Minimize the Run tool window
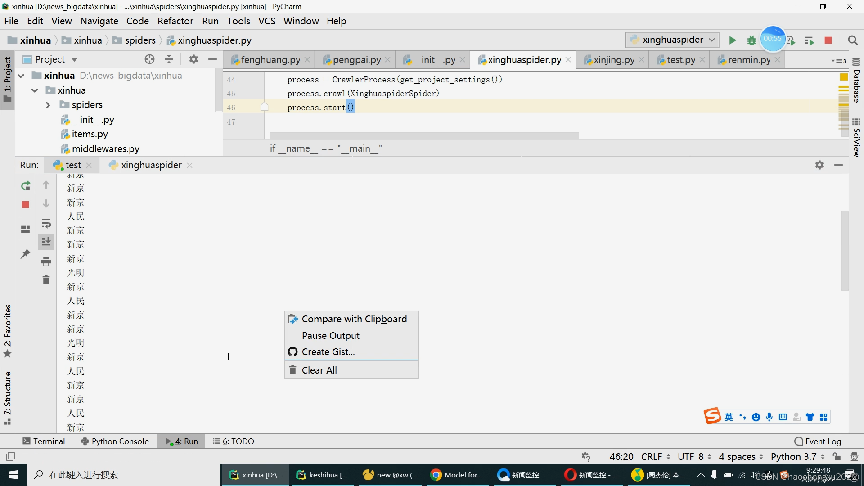This screenshot has height=486, width=864. tap(838, 165)
